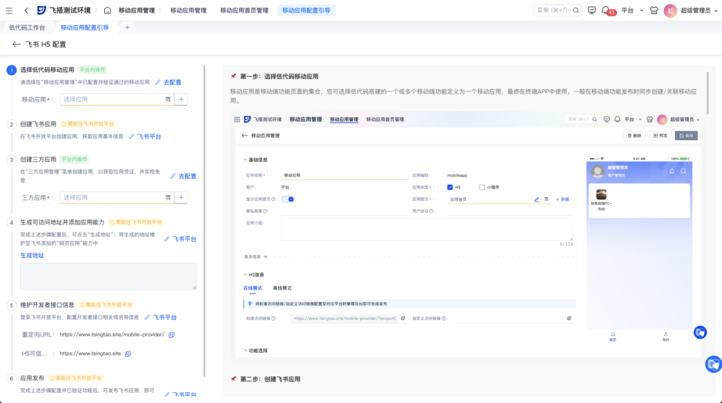Click the tutorial screenshot image
Screen dimensions: 722x403
[x=468, y=235]
